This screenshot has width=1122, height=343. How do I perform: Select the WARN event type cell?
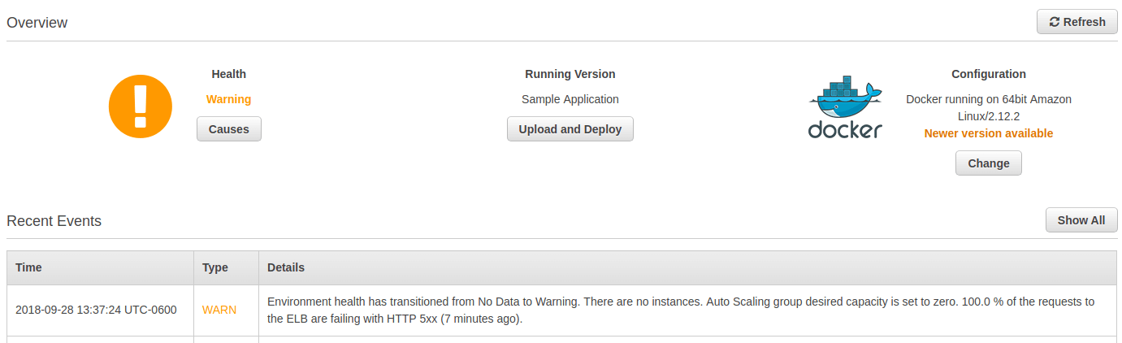(219, 310)
